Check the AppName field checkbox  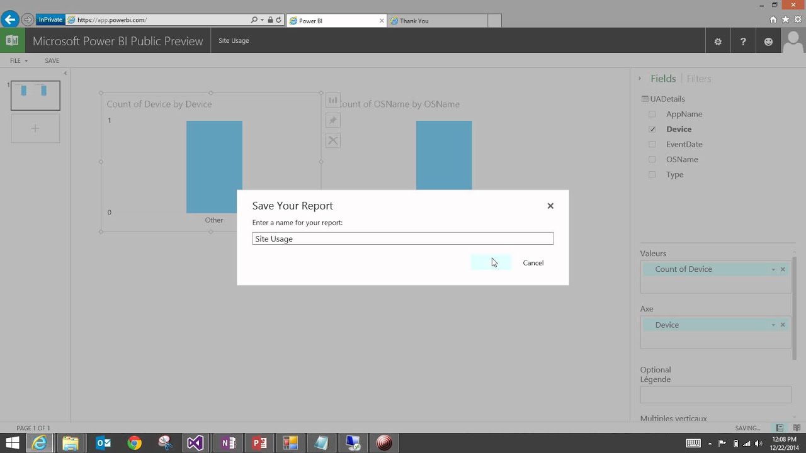pyautogui.click(x=652, y=114)
